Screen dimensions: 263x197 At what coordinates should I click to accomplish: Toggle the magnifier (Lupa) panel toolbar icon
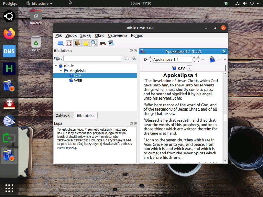[94, 43]
